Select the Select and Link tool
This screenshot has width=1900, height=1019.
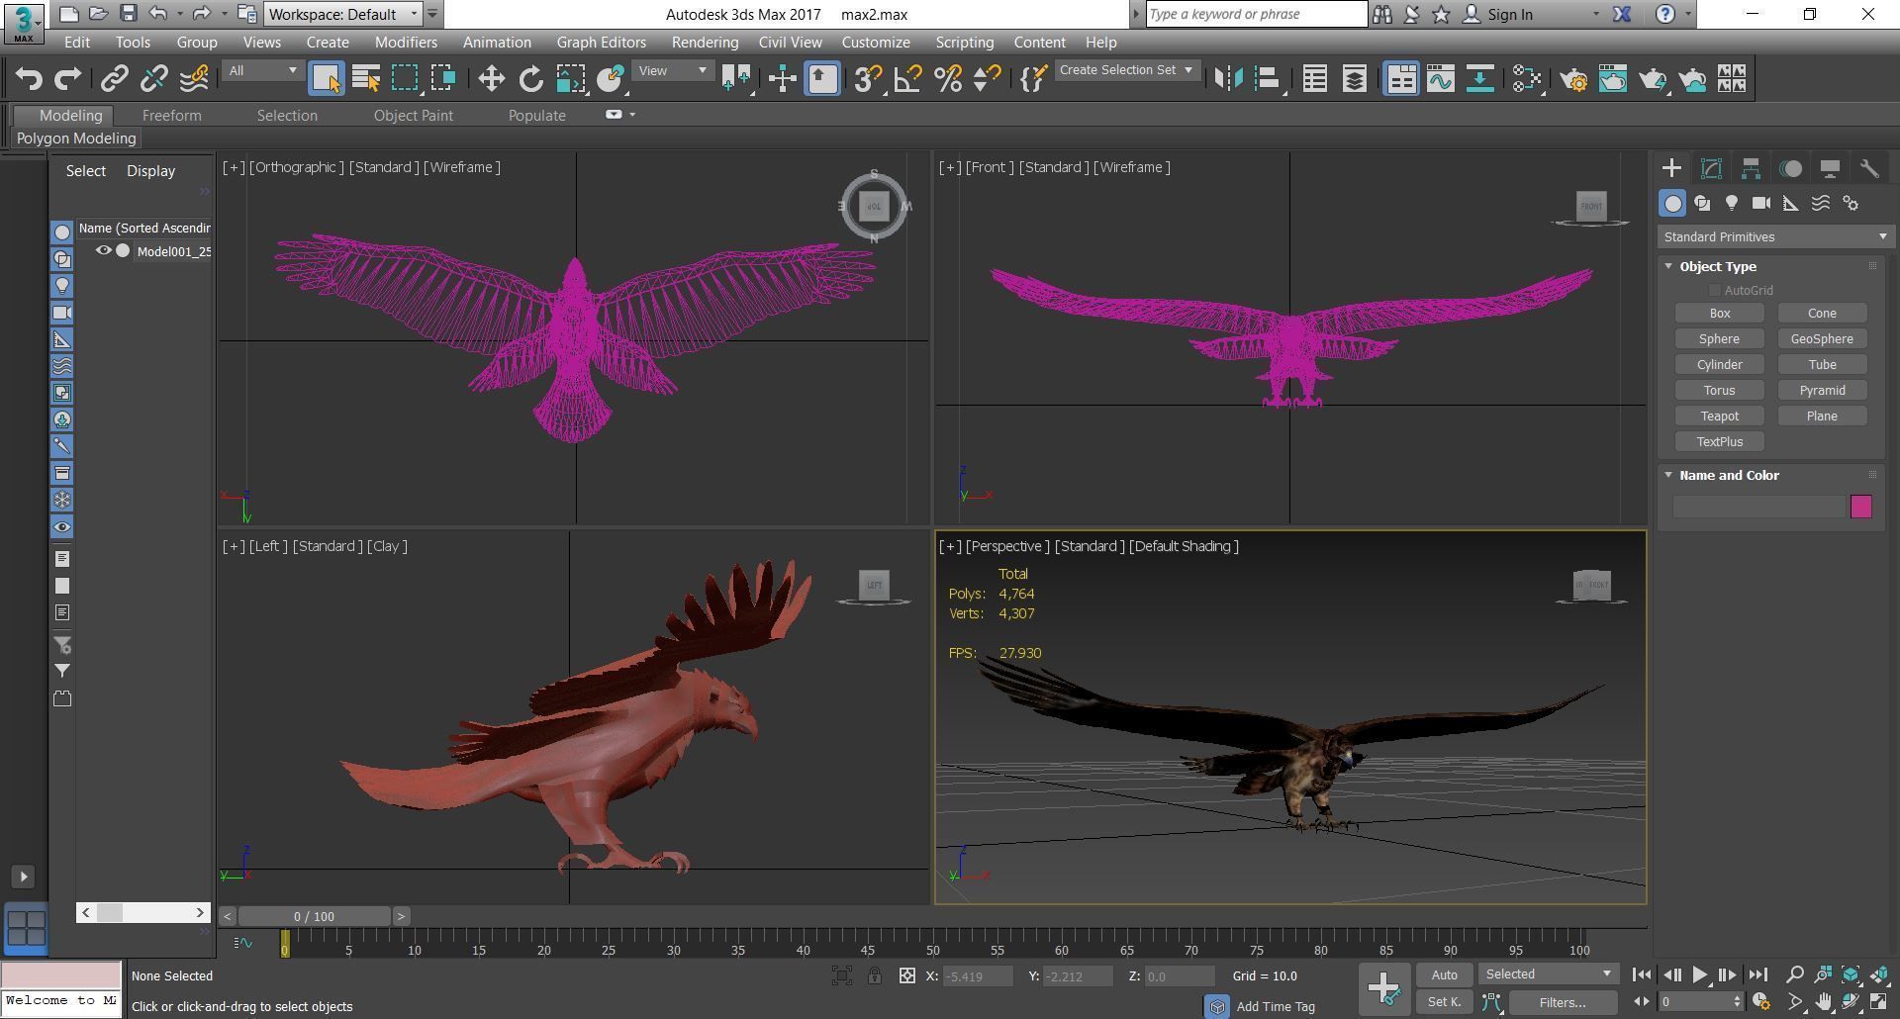(114, 78)
